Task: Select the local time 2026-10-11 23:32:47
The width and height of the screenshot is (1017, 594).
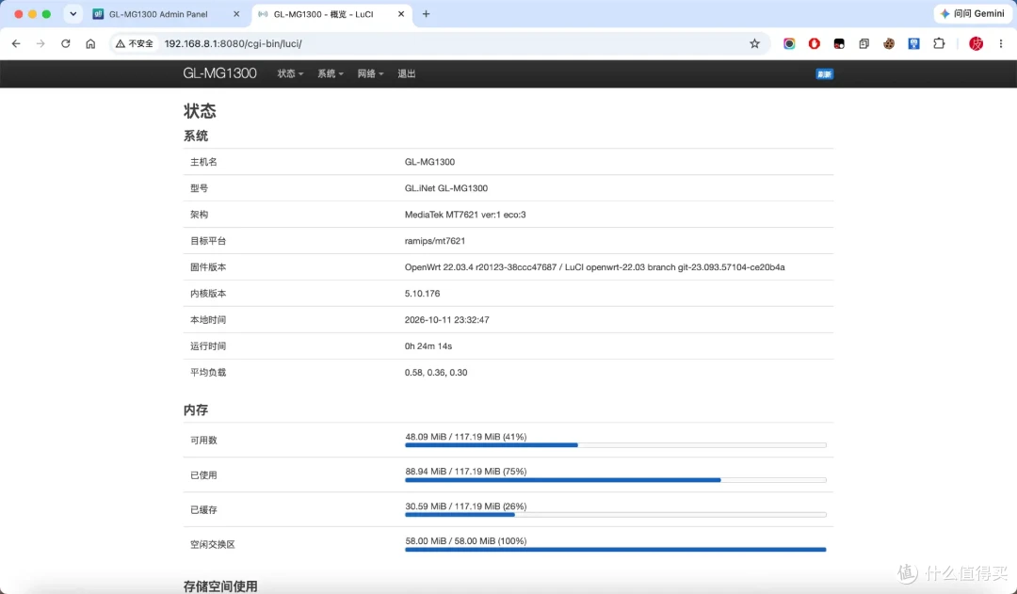Action: pyautogui.click(x=447, y=320)
